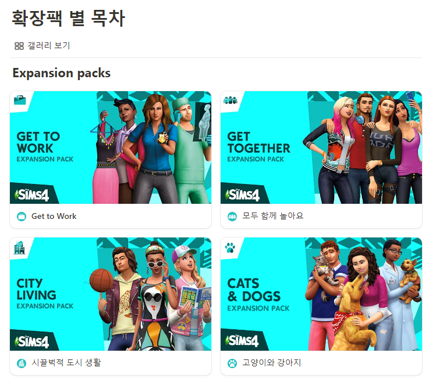Screen dimensions: 429x378
Task: Open the 고양이와 강아지 page link
Action: (x=272, y=363)
